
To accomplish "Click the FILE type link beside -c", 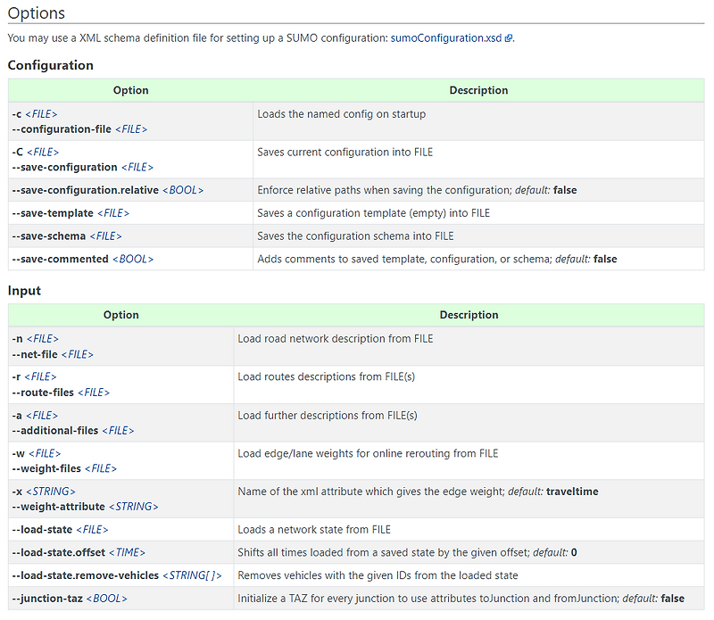I will [42, 114].
